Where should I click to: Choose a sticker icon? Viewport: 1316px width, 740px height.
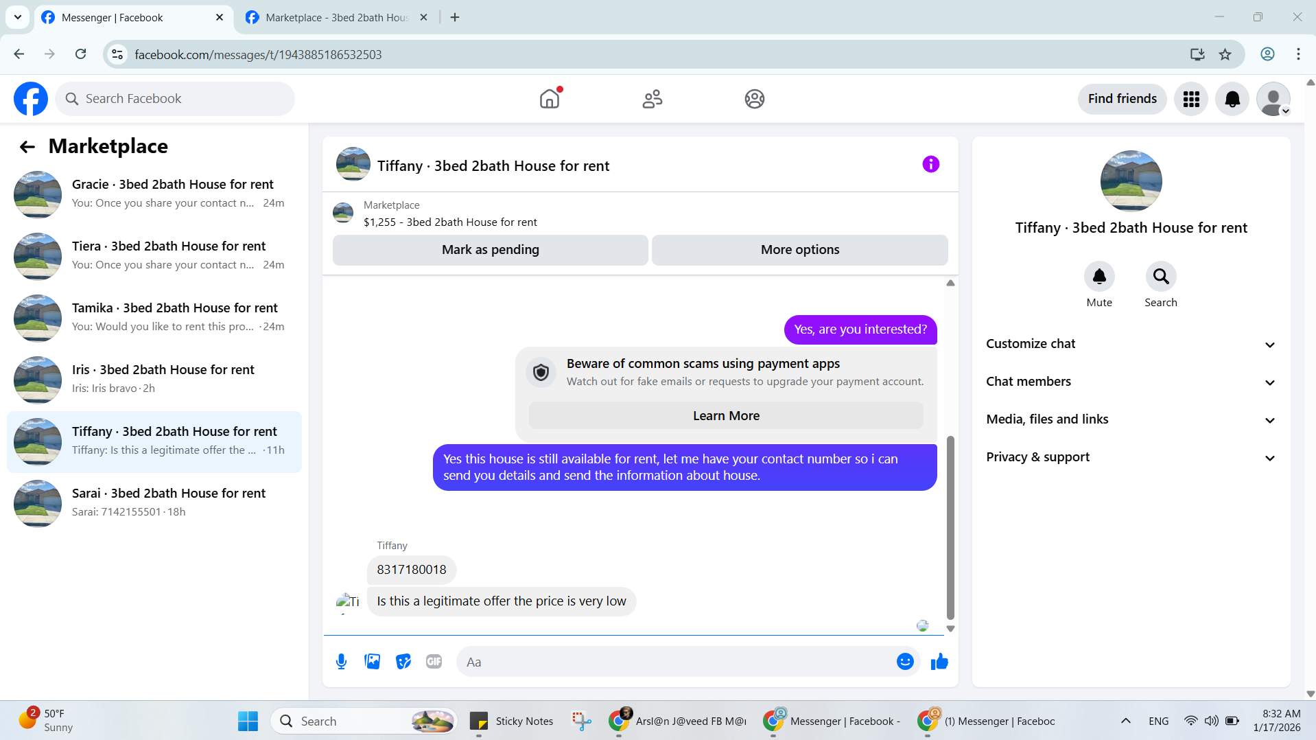403,662
